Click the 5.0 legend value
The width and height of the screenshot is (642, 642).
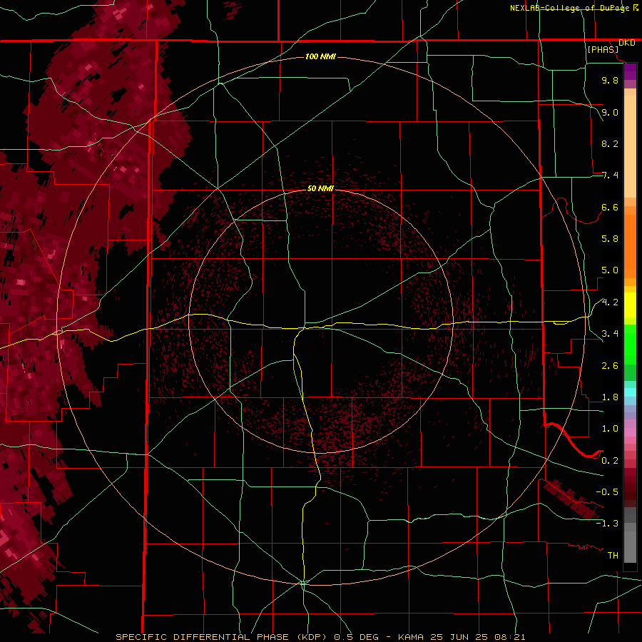coord(610,270)
